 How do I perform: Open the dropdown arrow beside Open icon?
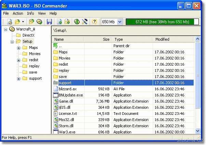pos(23,22)
